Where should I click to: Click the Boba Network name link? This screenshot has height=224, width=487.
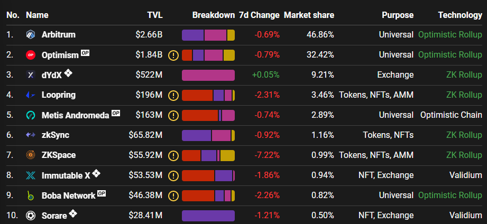pyautogui.click(x=68, y=196)
